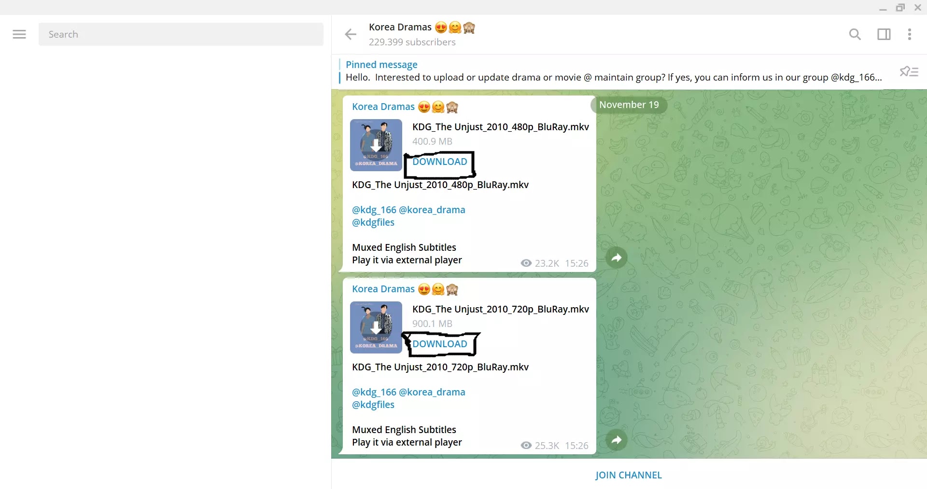Open @kdgfiles link in the 720p message
The height and width of the screenshot is (489, 927).
coord(373,405)
